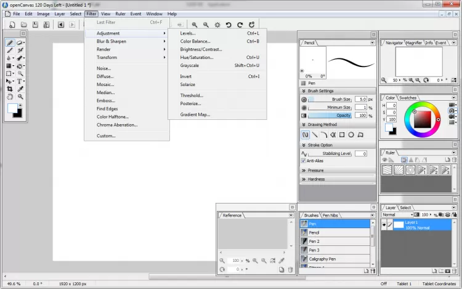The height and width of the screenshot is (289, 462).
Task: Choose freehand drawing method icon
Action: (306, 135)
